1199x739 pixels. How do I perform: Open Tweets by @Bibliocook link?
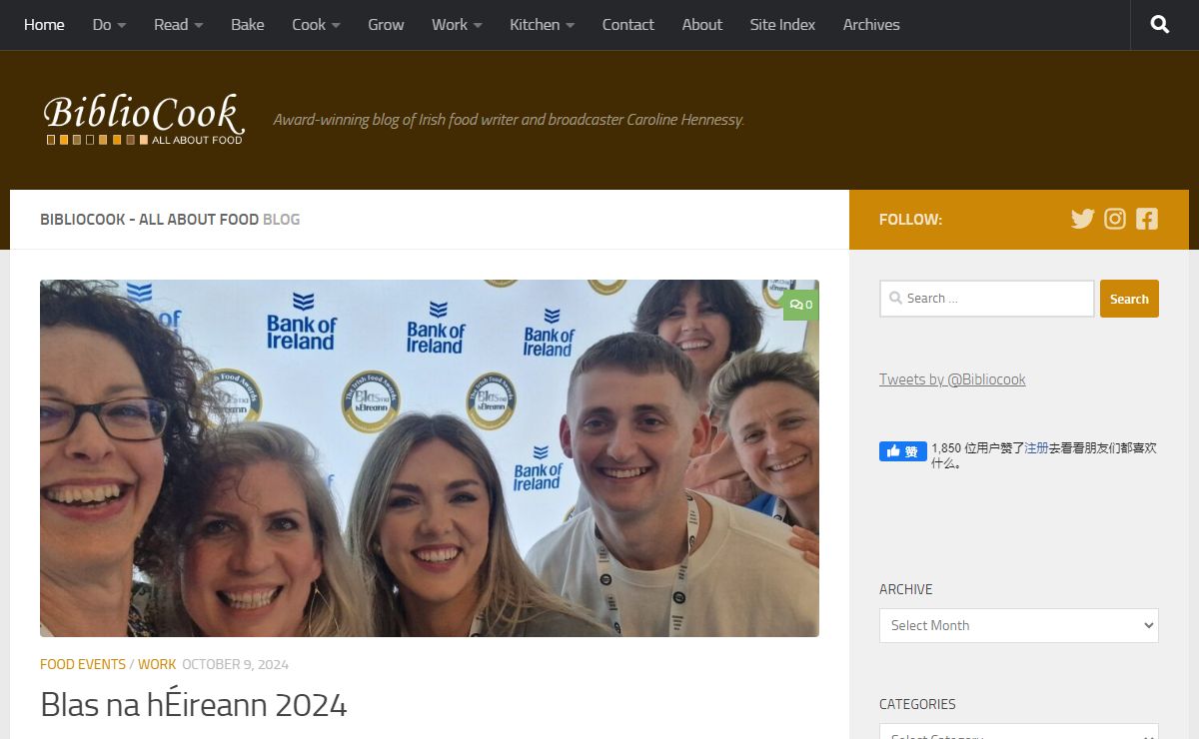click(x=952, y=379)
